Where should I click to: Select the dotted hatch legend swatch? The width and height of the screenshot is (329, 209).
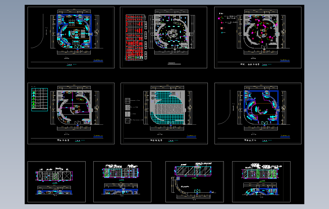(x=128, y=121)
